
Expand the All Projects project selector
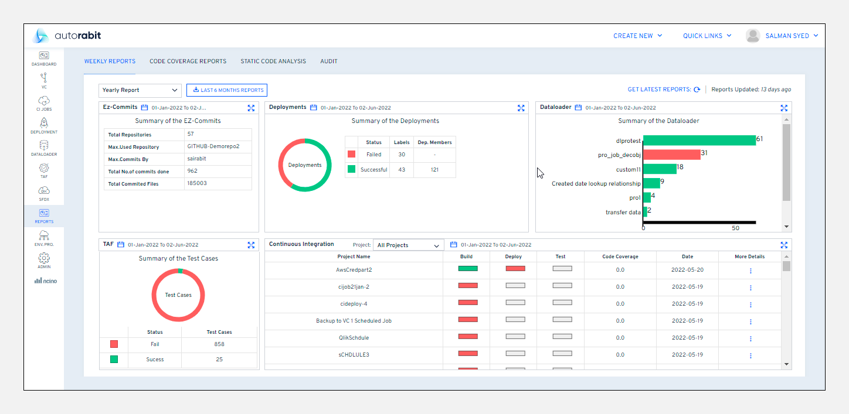[408, 245]
